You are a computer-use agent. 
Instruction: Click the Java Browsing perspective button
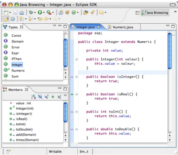click(x=155, y=13)
